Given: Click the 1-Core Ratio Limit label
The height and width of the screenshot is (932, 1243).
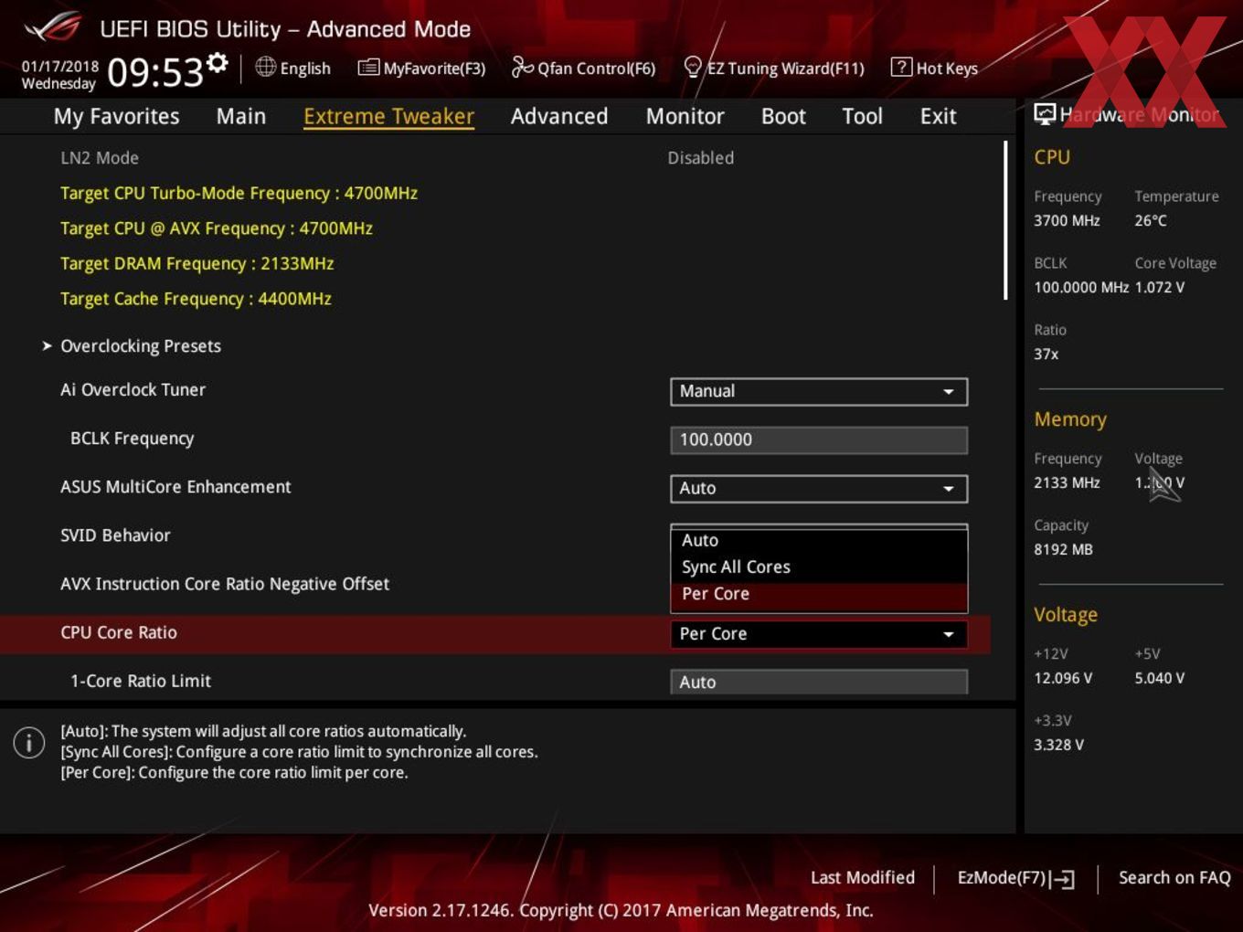Looking at the screenshot, I should 141,681.
